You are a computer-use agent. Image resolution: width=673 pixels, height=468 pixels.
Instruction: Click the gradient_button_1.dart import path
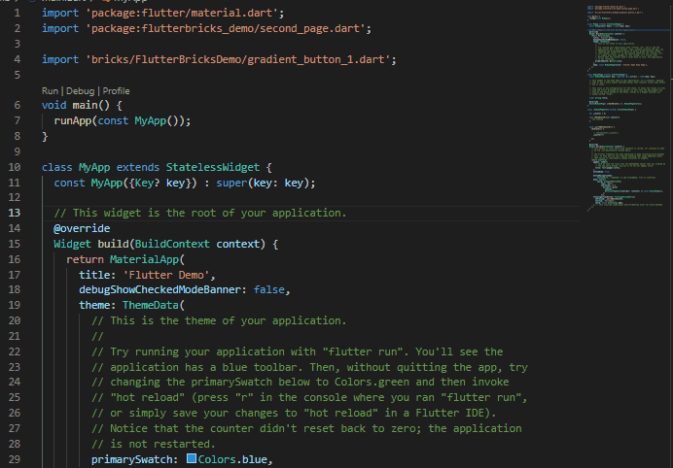(x=238, y=59)
